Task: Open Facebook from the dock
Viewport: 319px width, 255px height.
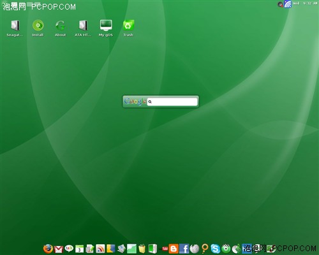Action: (x=184, y=249)
